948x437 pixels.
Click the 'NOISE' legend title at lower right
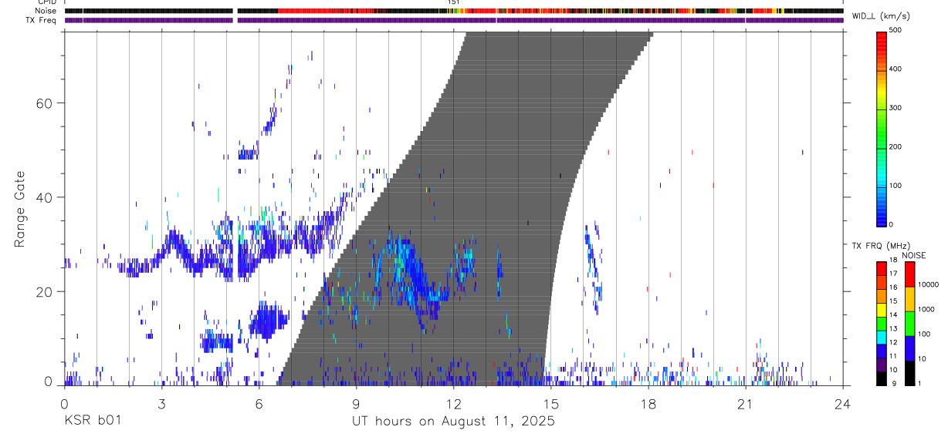(914, 256)
